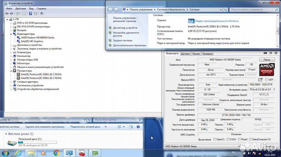Click GPU-Z refresh icon

click(x=271, y=53)
